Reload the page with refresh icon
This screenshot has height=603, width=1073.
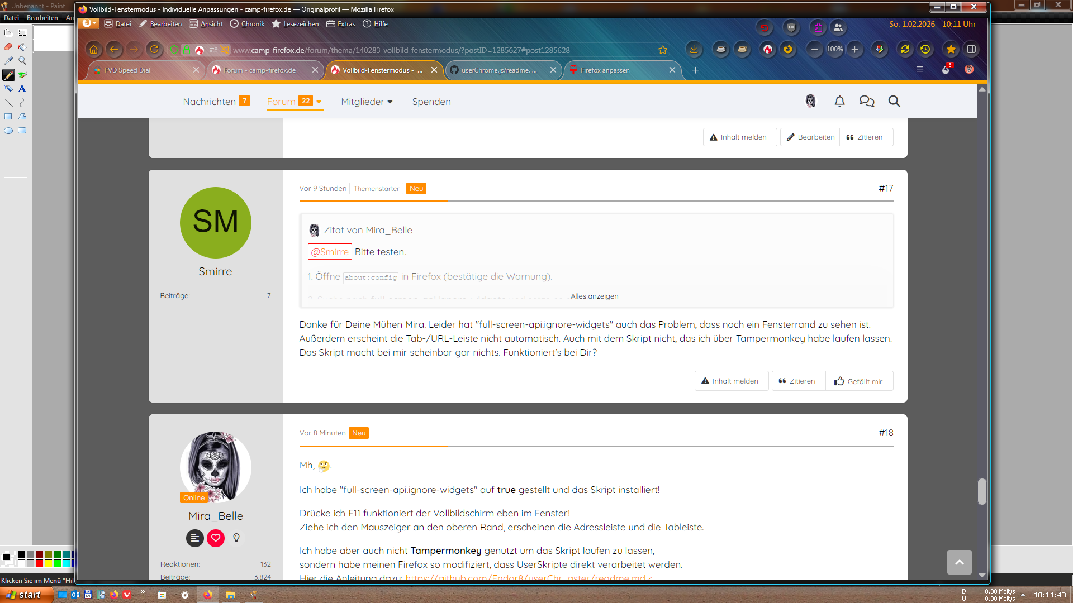(x=154, y=50)
